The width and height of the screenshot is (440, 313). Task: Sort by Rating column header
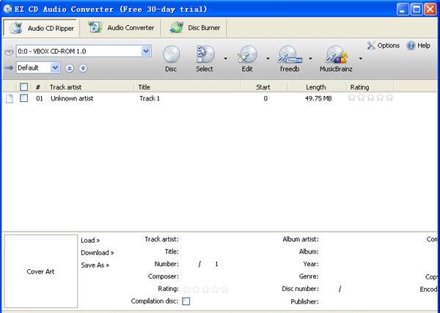[x=370, y=87]
